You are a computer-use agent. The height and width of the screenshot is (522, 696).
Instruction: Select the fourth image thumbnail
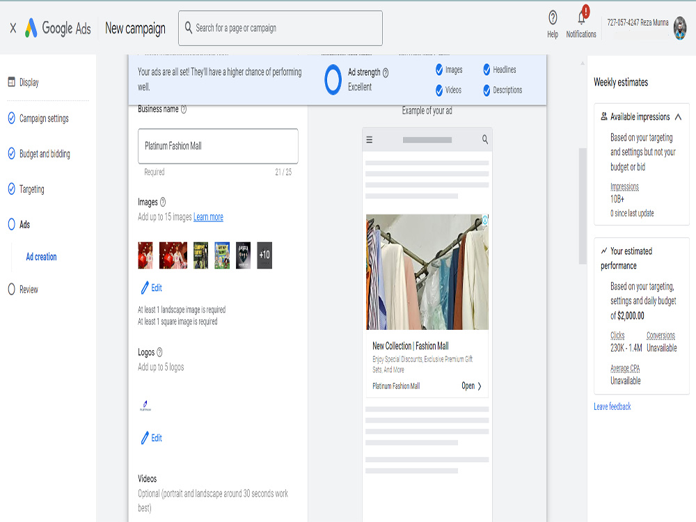pos(222,255)
